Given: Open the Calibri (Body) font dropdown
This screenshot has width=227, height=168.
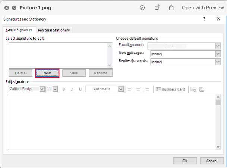Looking at the screenshot, I should (x=42, y=89).
